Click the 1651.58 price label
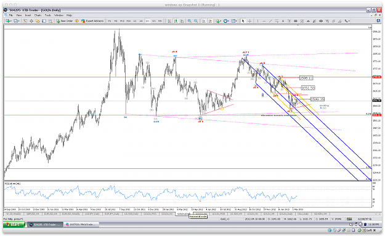Viewport: 385px width, 237px height. coord(308,88)
